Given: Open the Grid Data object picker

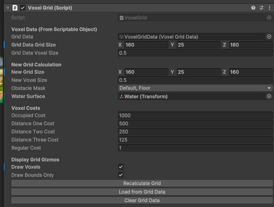Looking at the screenshot, I should pos(269,37).
